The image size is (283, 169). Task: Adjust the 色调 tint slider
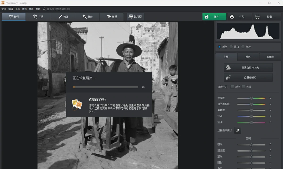tap(251, 122)
